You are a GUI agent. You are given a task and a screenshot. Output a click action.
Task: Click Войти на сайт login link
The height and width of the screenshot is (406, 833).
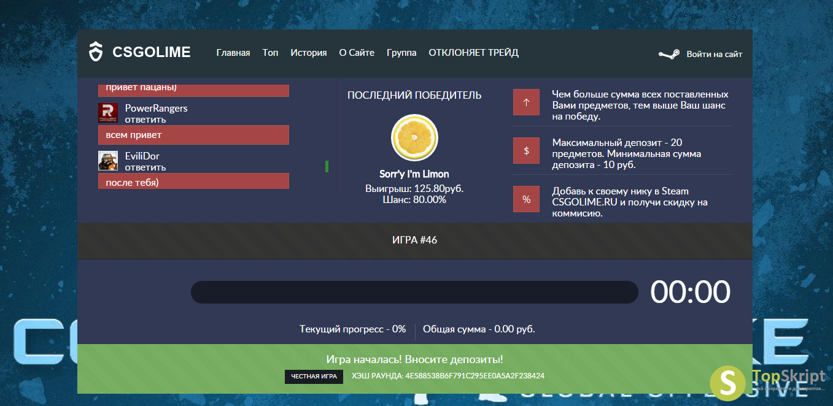click(x=715, y=54)
